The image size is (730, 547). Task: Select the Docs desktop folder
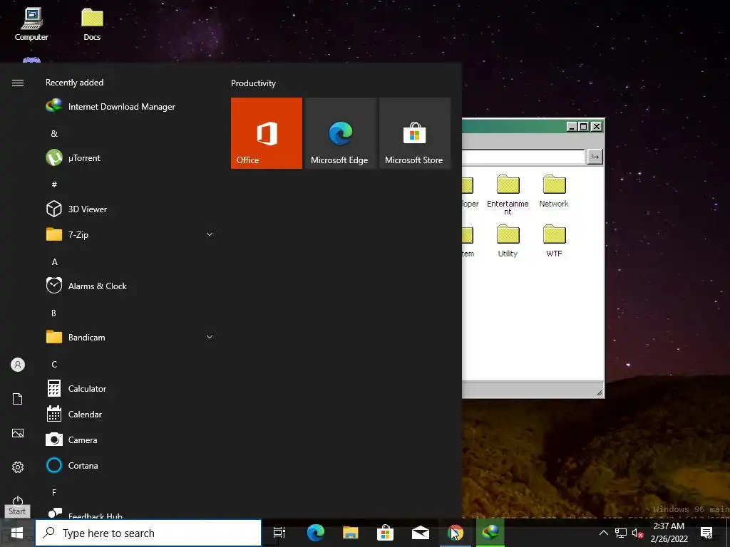tap(92, 24)
